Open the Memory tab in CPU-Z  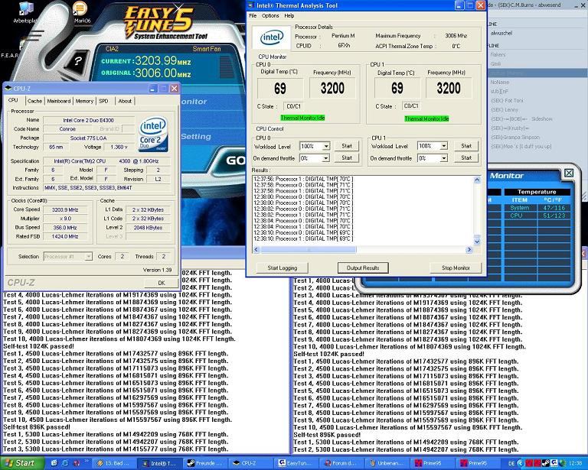(84, 101)
